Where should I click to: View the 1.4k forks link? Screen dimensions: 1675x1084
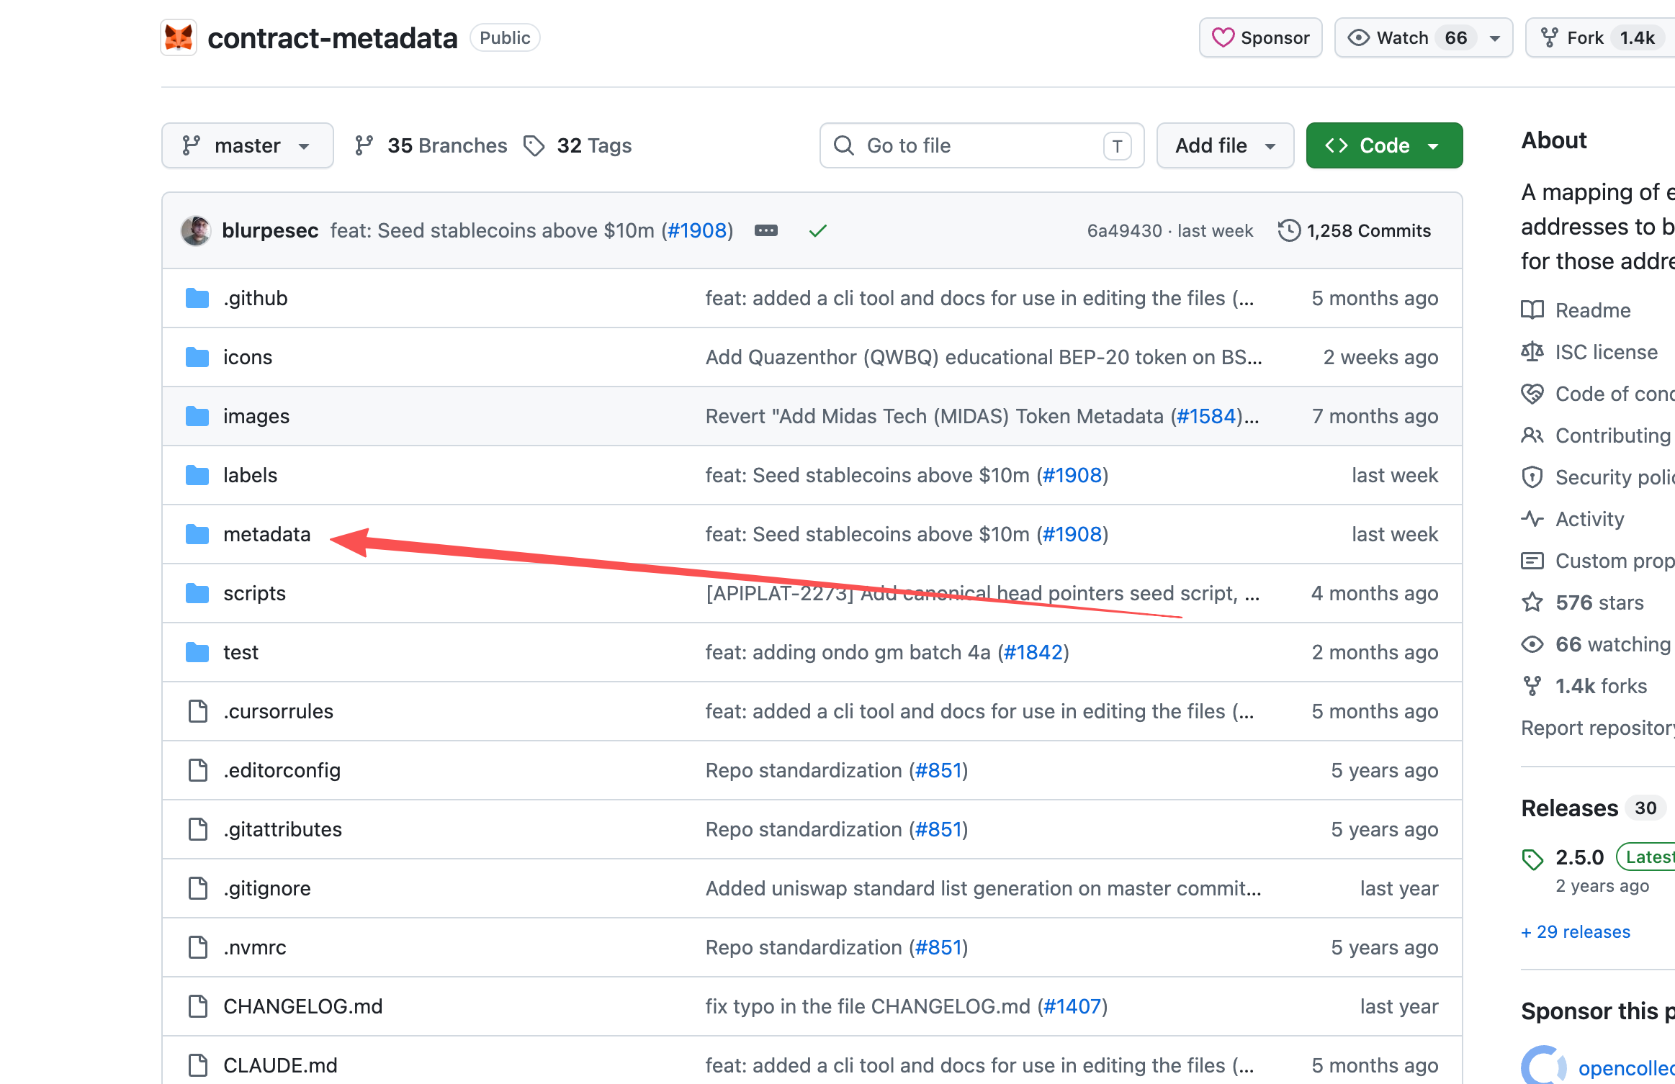1584,686
